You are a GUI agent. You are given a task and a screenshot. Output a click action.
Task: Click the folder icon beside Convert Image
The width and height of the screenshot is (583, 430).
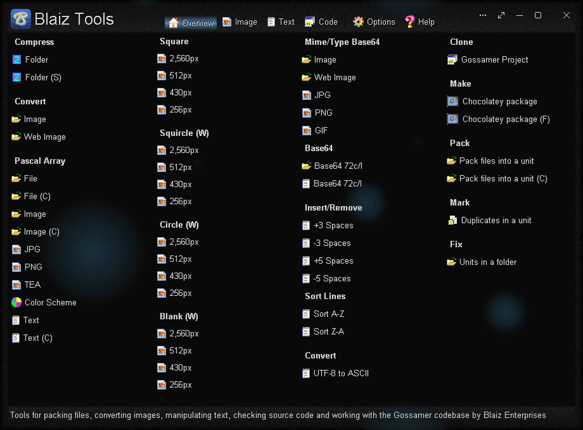16,119
